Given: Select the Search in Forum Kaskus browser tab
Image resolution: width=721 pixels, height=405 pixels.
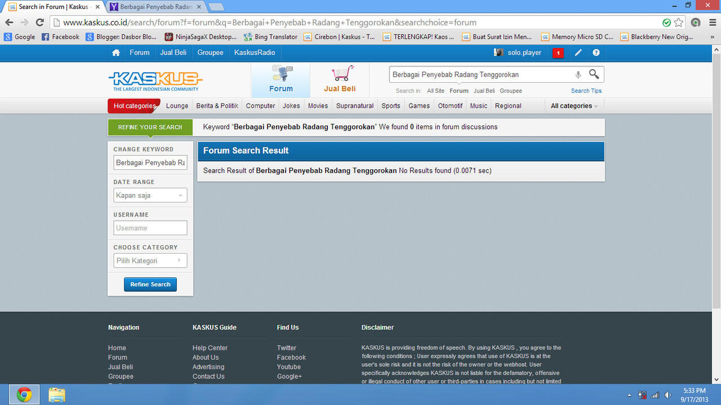Looking at the screenshot, I should 54,7.
